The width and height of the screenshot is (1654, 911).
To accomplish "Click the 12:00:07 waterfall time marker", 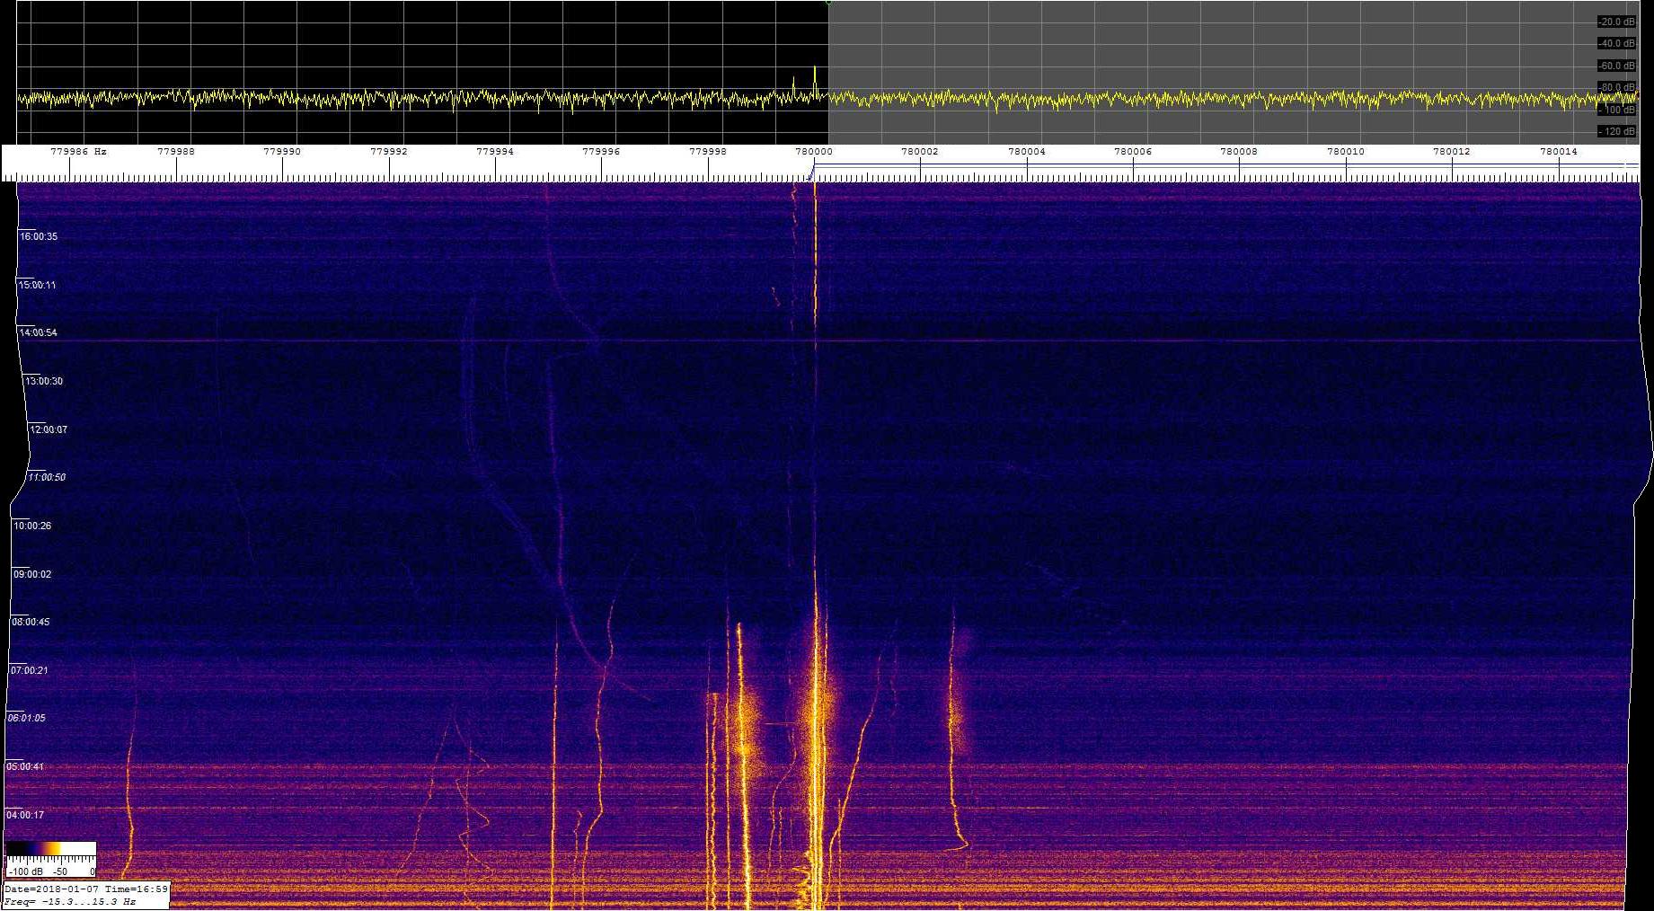I will coord(49,429).
